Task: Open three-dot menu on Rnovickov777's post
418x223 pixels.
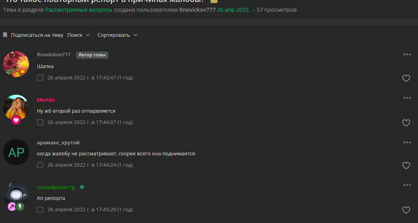Action: click(x=407, y=54)
